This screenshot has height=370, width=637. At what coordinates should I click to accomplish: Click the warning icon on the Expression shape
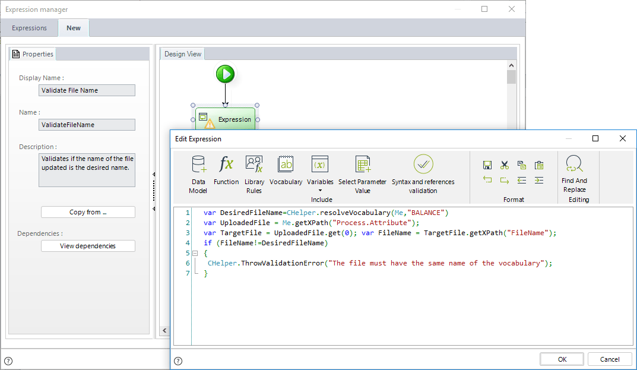click(x=211, y=124)
